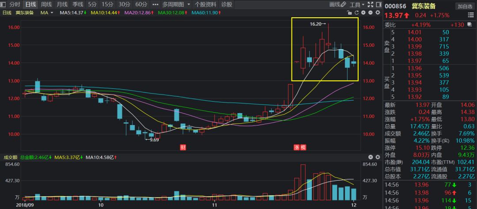Click the 涨 event marker
The width and height of the screenshot is (477, 209).
click(296, 148)
